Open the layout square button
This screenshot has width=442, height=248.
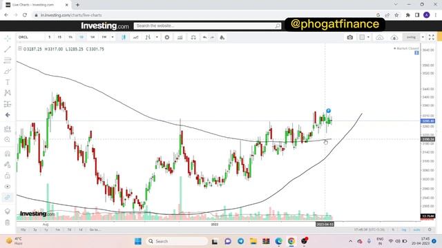pyautogui.click(x=362, y=37)
